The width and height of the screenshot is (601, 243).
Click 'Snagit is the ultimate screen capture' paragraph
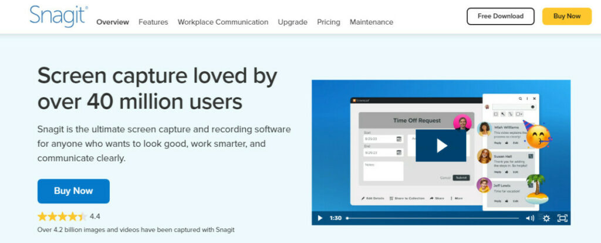coord(164,144)
